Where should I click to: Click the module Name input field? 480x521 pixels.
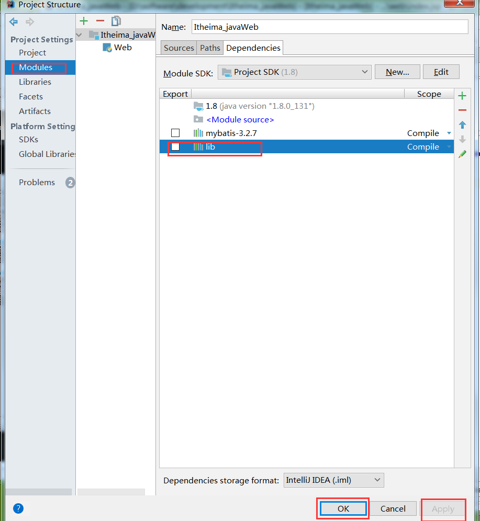click(x=330, y=27)
